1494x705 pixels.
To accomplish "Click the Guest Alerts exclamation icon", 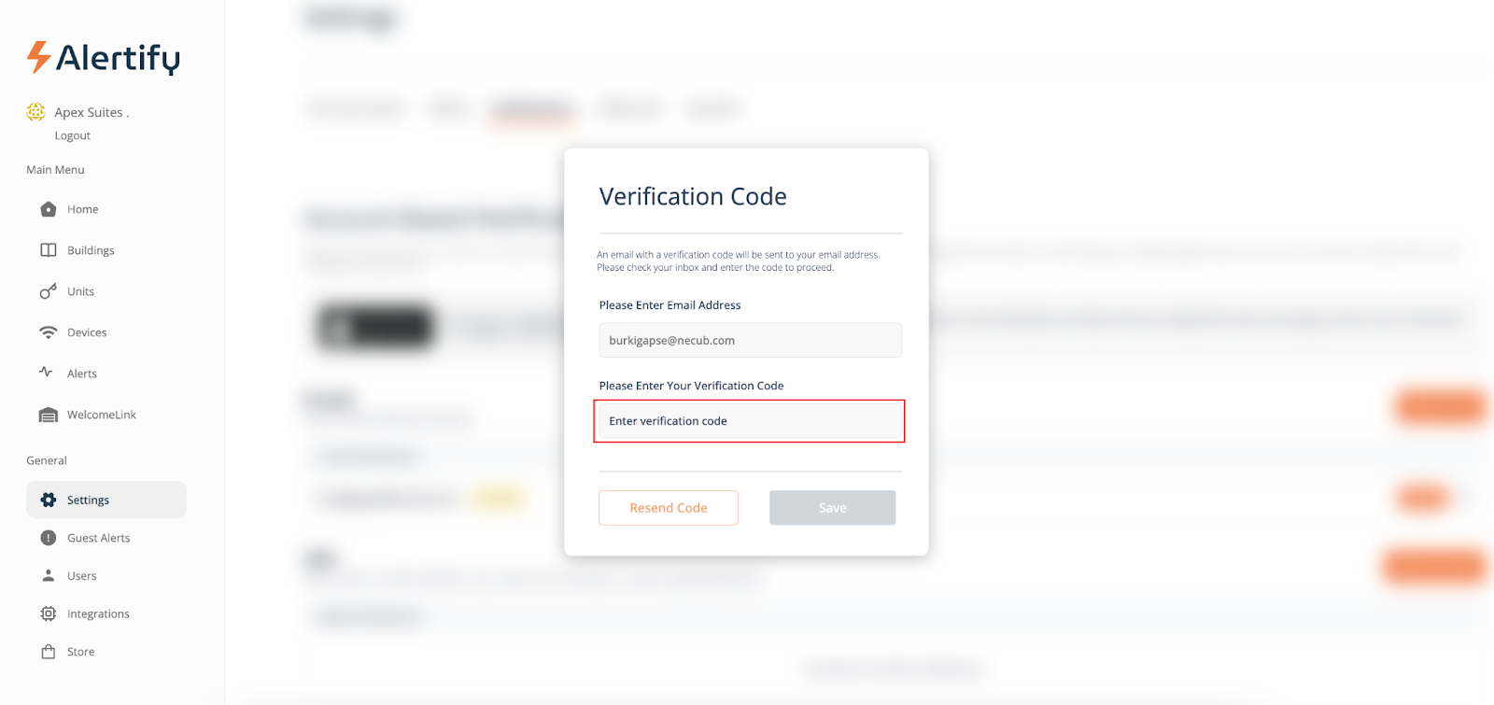I will (49, 538).
